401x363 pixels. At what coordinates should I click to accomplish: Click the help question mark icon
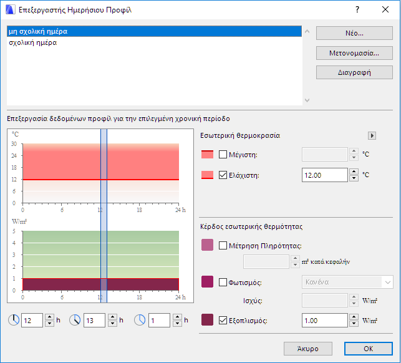[x=357, y=11]
